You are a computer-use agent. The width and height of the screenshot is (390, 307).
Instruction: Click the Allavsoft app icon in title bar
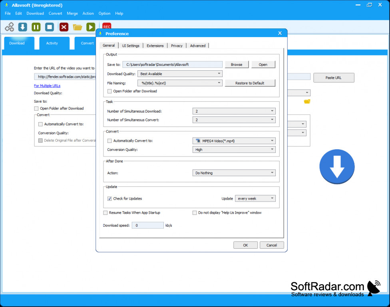coord(7,5)
